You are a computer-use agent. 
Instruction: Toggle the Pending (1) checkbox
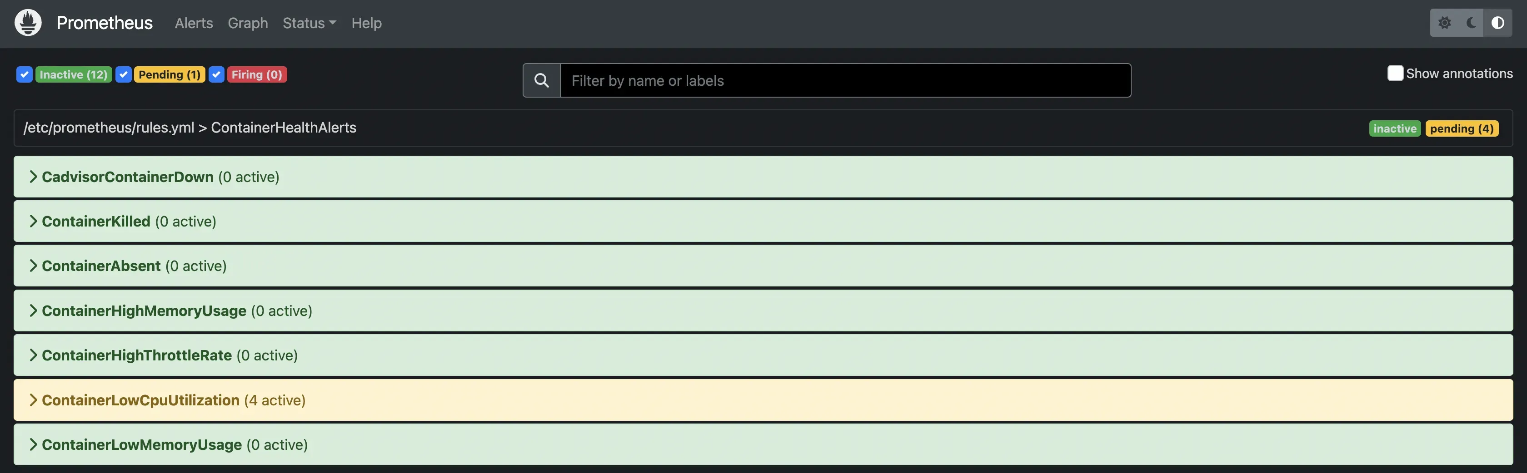coord(123,74)
